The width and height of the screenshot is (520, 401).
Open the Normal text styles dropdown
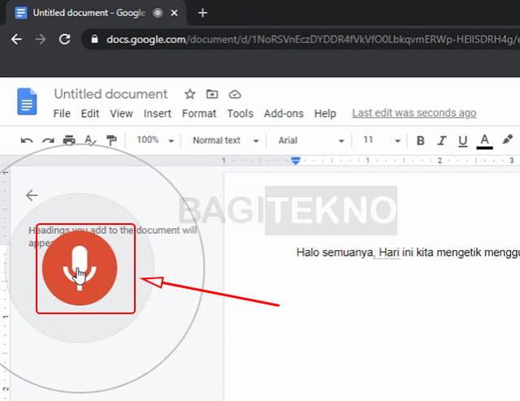point(226,140)
